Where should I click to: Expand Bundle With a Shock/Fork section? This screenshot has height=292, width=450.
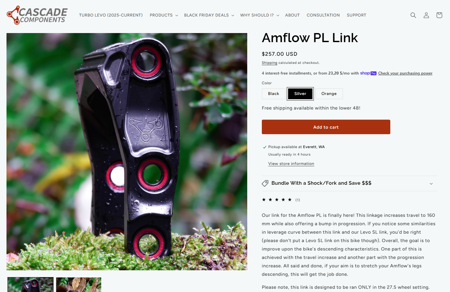pyautogui.click(x=349, y=183)
